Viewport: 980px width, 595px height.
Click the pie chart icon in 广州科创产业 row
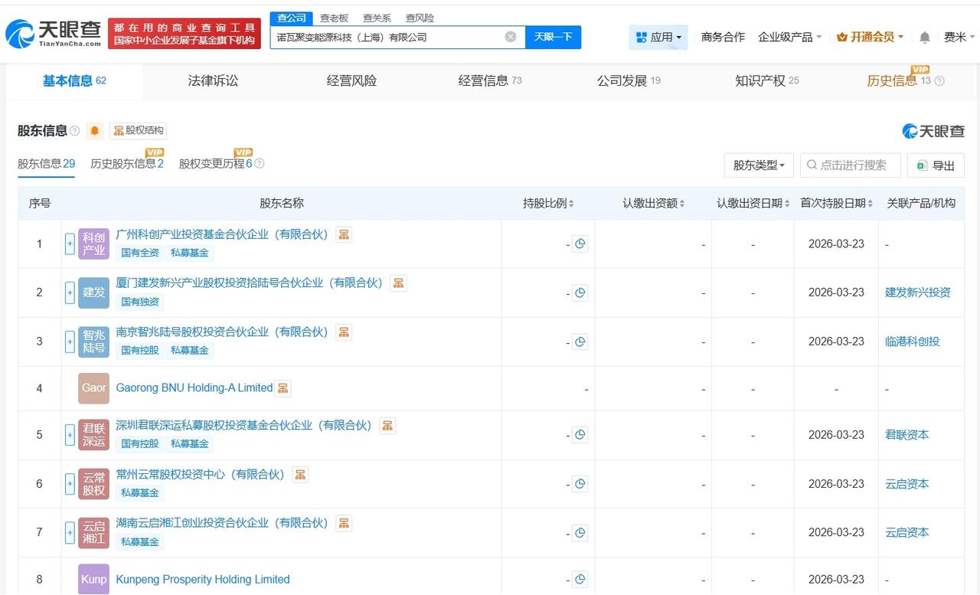click(580, 244)
